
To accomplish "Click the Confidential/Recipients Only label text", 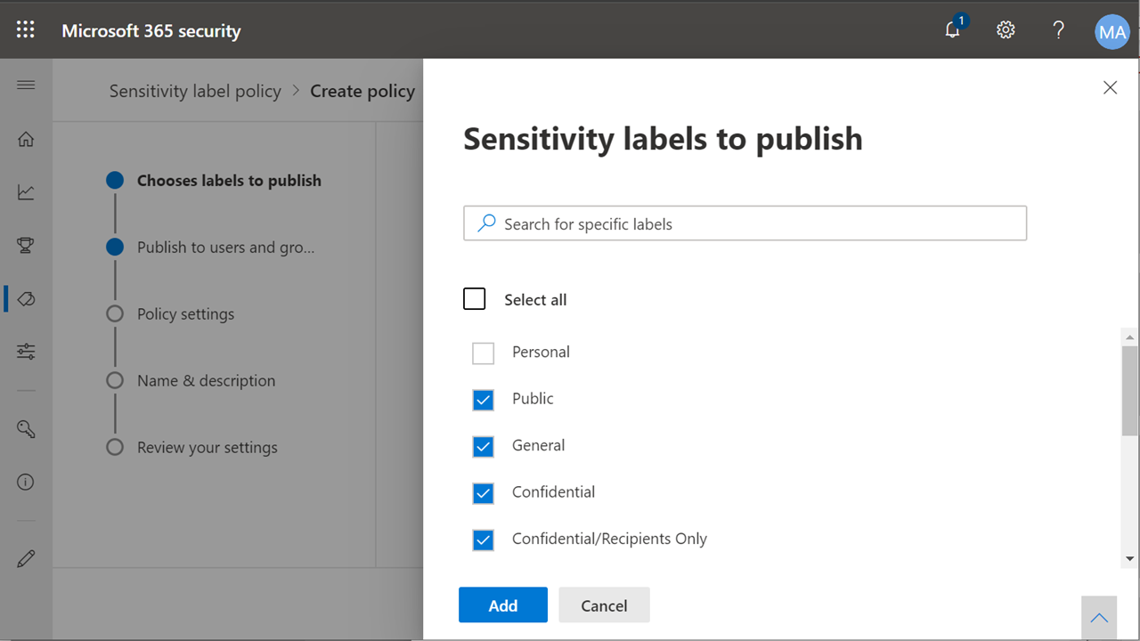I will [609, 539].
